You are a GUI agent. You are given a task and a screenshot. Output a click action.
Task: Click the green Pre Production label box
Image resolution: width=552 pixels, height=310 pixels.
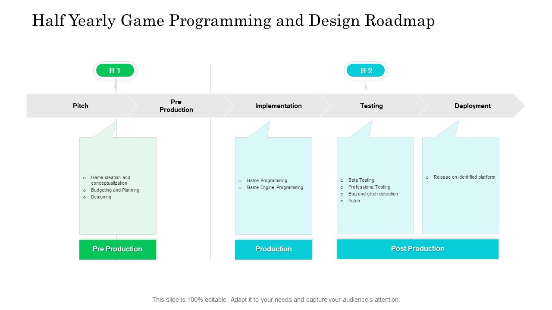point(118,249)
